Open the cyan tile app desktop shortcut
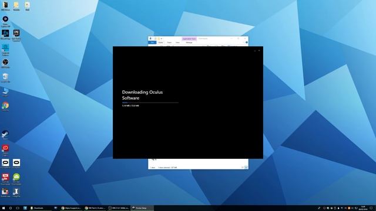 tap(5, 49)
